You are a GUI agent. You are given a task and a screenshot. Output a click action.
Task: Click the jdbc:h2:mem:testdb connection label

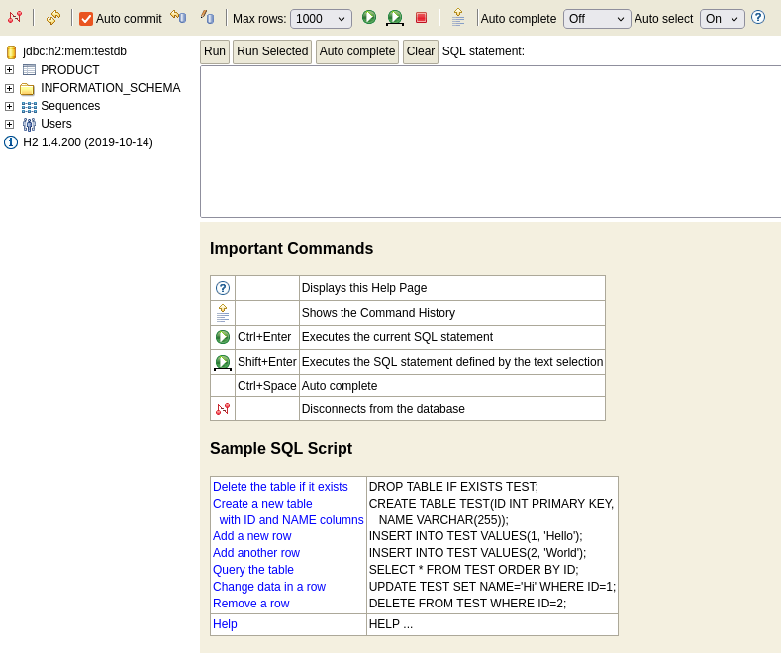tap(74, 51)
